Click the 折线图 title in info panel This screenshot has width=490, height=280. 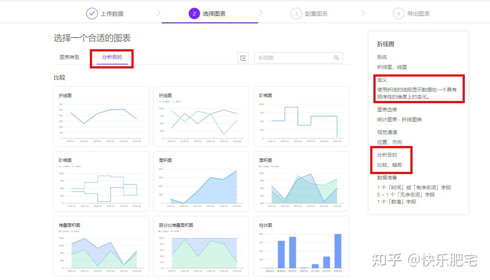pos(386,44)
